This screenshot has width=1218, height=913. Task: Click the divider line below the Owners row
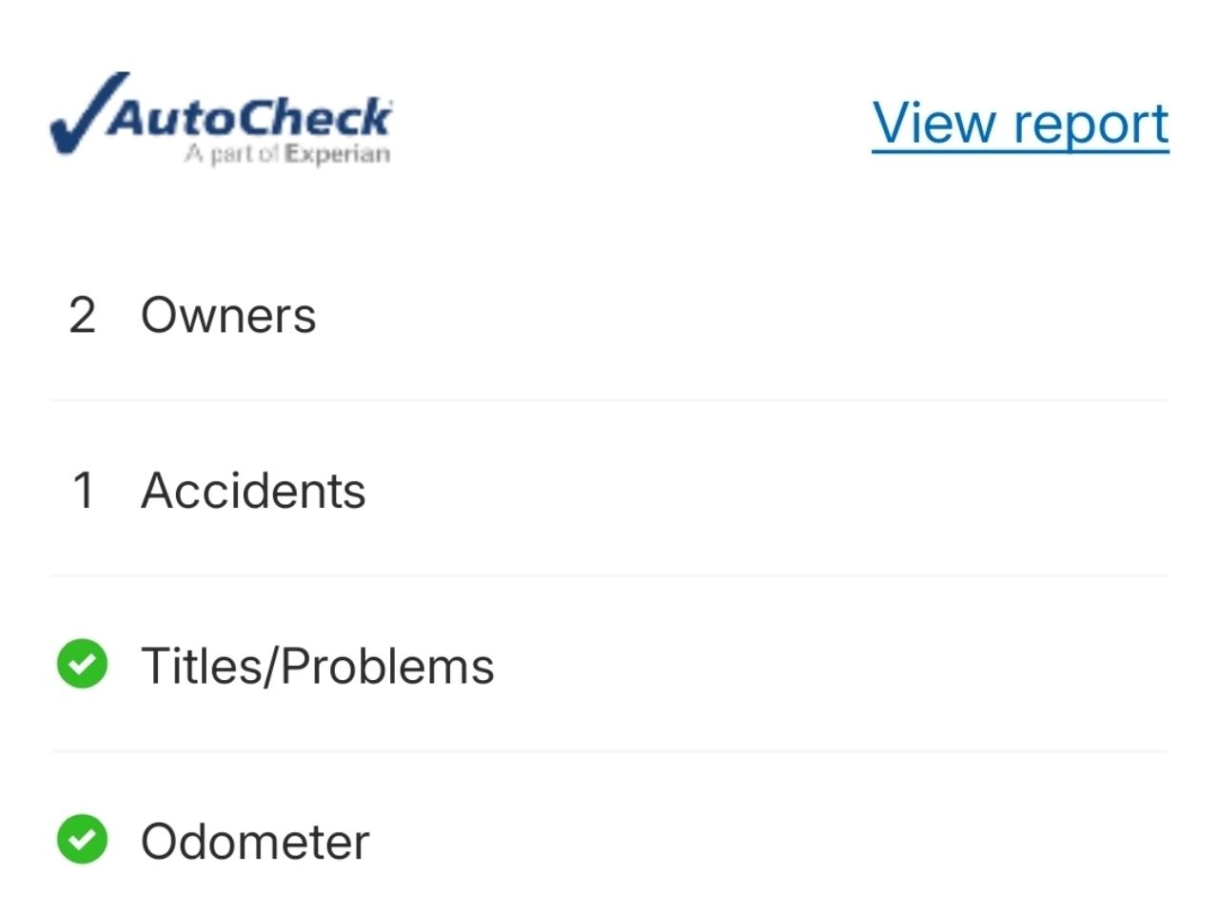609,400
